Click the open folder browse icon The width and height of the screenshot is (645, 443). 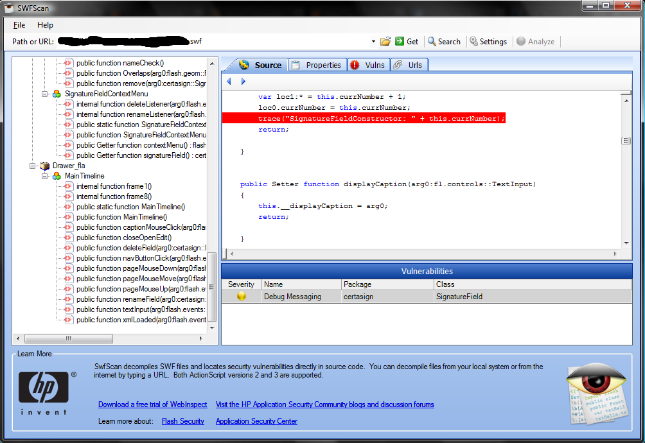385,42
